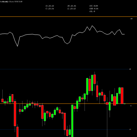
Task: Click the '28' price axis label
Action: pos(130,69)
